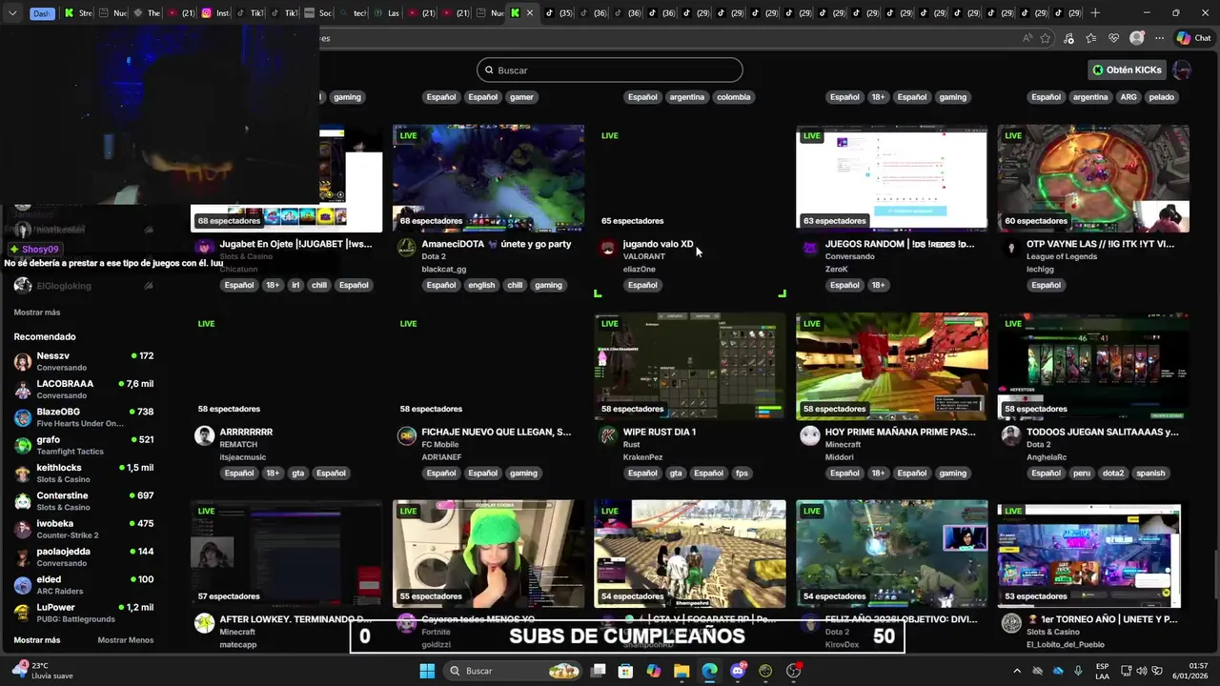Open Windows Start menu
The width and height of the screenshot is (1220, 686).
click(427, 671)
